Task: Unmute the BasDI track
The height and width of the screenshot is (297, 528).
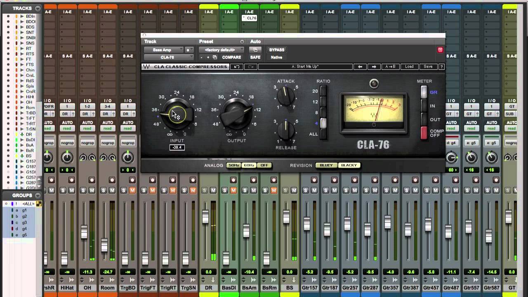Action: tap(233, 190)
